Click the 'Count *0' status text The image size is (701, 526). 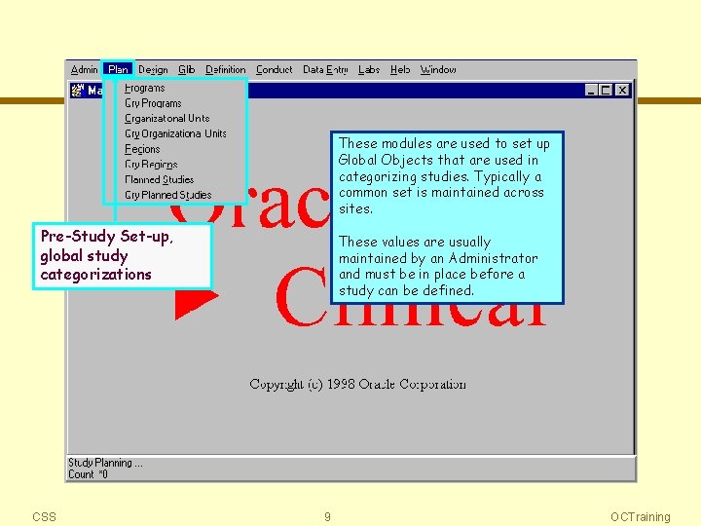[88, 474]
